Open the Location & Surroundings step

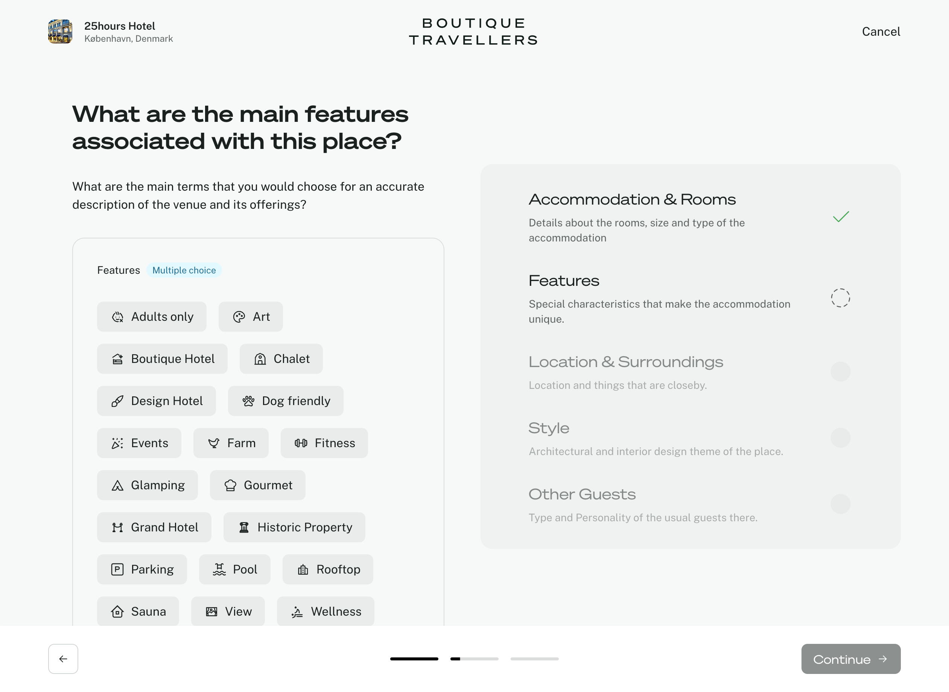point(625,362)
